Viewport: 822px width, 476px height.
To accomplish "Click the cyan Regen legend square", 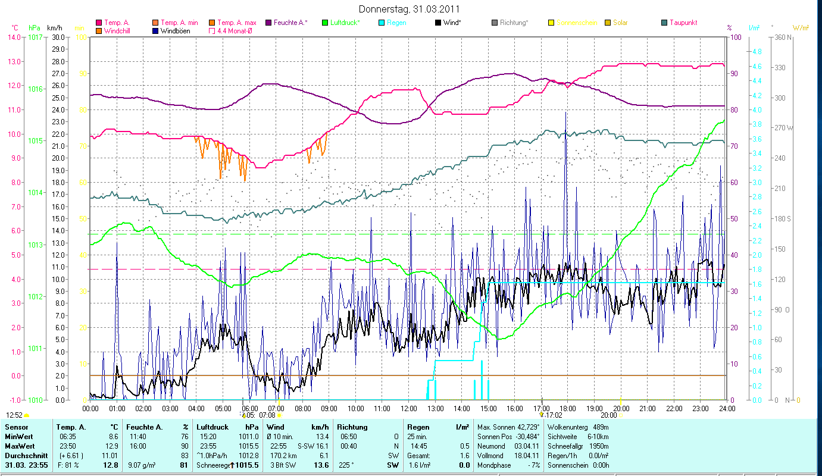I will 382,23.
